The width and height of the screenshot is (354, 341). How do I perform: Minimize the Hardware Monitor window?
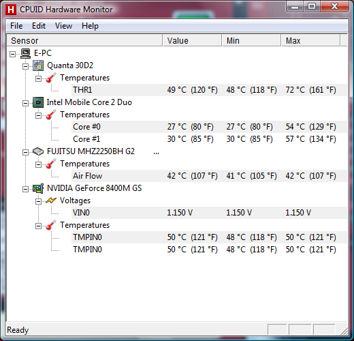[295, 7]
